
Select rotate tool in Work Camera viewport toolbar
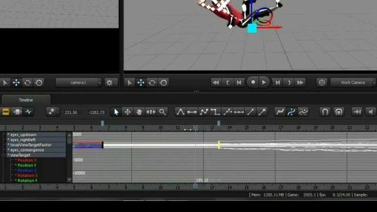pos(152,82)
